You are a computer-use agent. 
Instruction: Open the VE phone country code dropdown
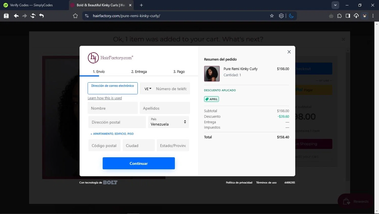tap(148, 89)
